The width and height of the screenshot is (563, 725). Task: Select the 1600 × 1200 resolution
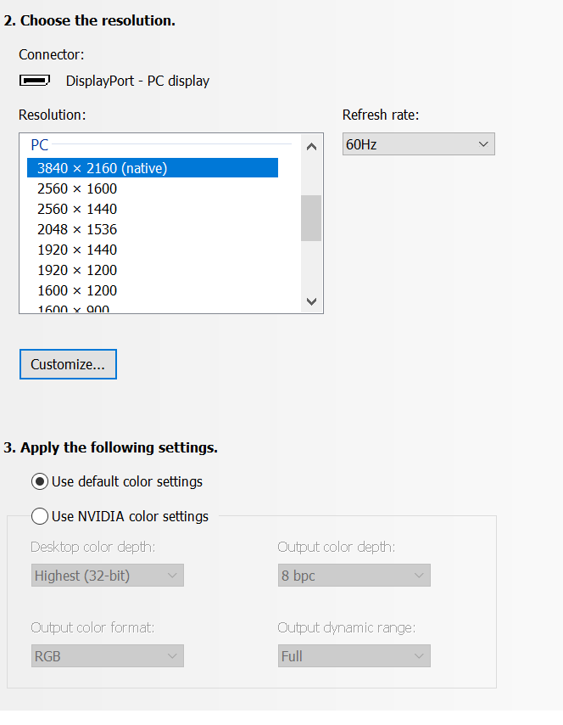pyautogui.click(x=153, y=290)
